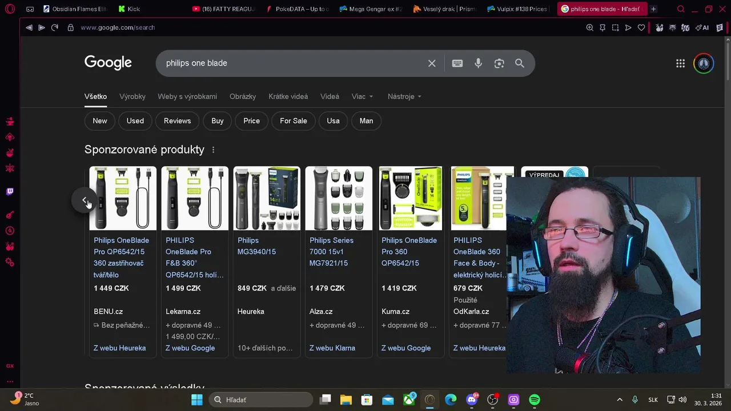This screenshot has height=411, width=731.
Task: Go back with the browser back arrow
Action: tap(29, 27)
